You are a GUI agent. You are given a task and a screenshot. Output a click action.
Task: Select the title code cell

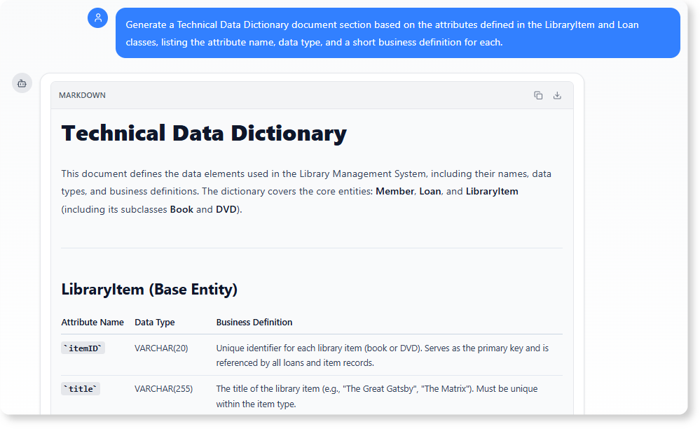click(x=80, y=388)
